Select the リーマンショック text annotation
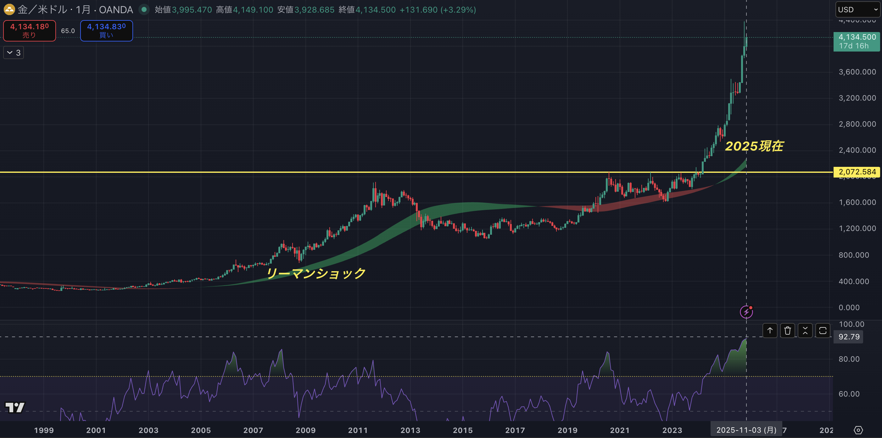Screen dimensions: 882x438 pyautogui.click(x=315, y=273)
